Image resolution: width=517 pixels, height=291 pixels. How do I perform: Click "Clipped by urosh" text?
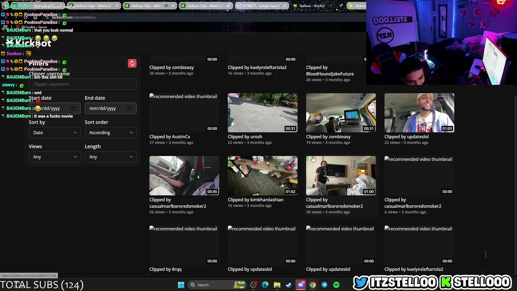pyautogui.click(x=245, y=137)
